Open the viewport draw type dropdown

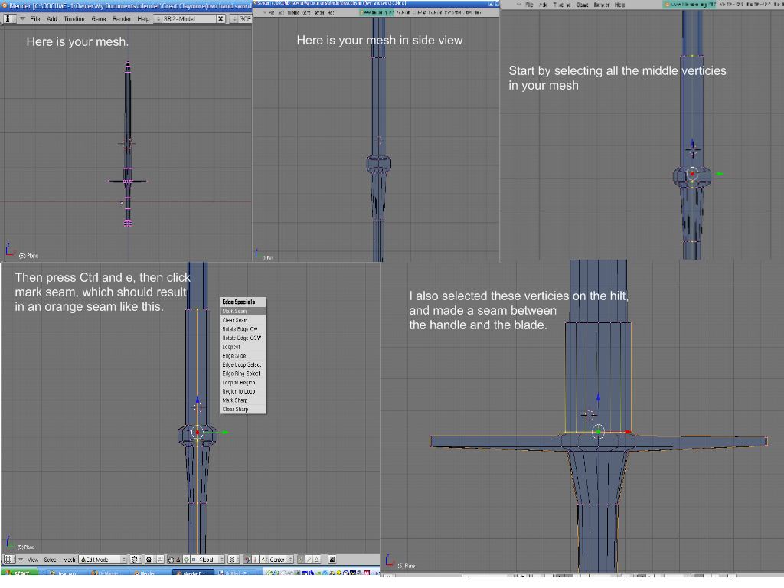click(135, 560)
